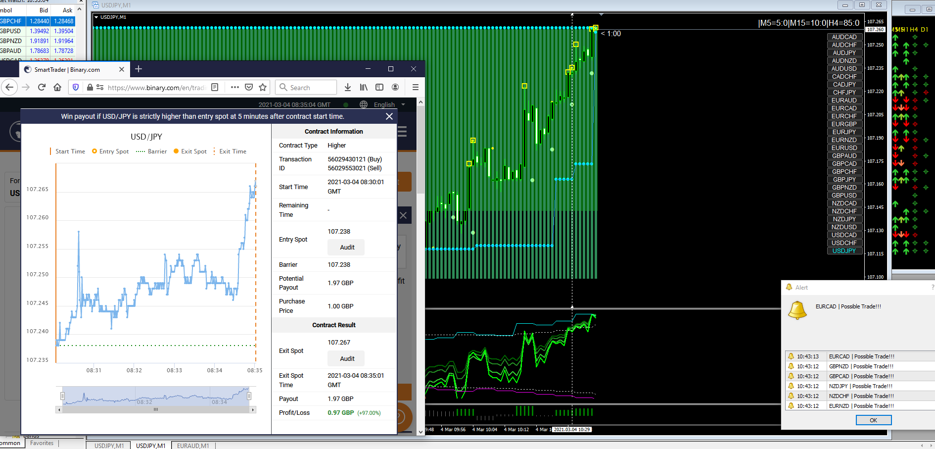The height and width of the screenshot is (449, 935).
Task: Show site security lock information
Action: pos(90,87)
